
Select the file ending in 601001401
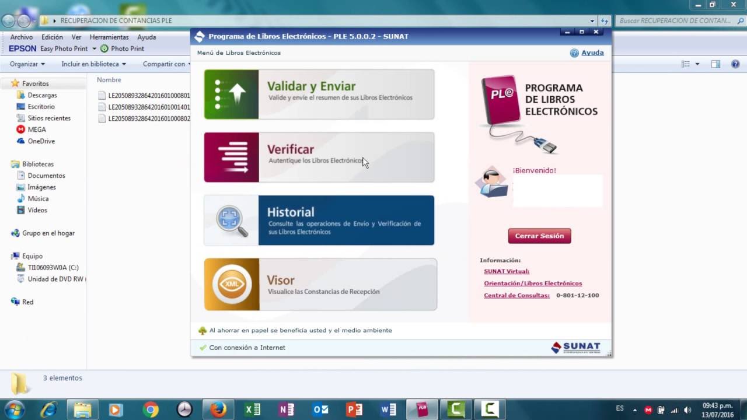click(144, 107)
